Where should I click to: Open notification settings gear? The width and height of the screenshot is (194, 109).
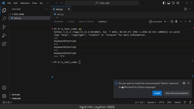(184, 83)
